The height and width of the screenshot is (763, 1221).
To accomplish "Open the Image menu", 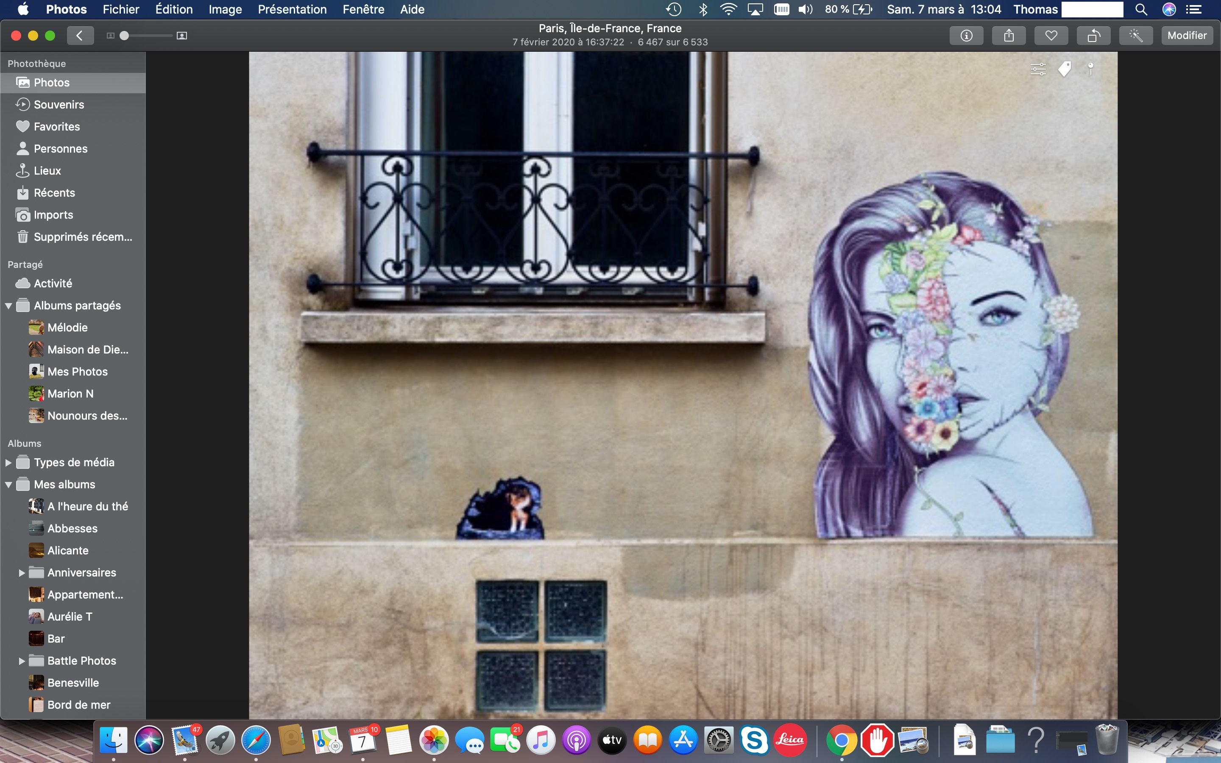I will 225,9.
